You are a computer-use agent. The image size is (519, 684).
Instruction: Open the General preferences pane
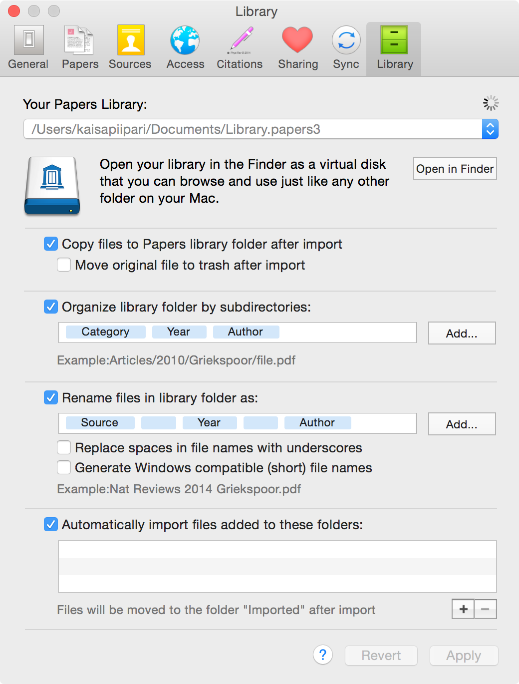click(28, 48)
